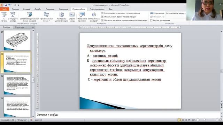Open Customize Quick Access Toolbar dropdown

[18, 5]
